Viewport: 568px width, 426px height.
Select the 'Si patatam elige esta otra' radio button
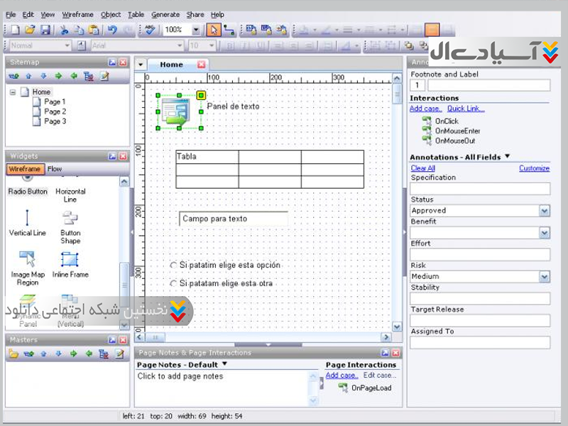174,283
